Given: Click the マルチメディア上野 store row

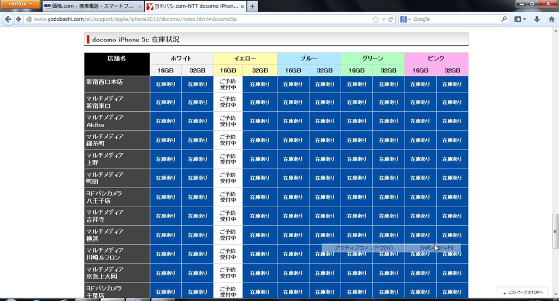Looking at the screenshot, I should 117,159.
